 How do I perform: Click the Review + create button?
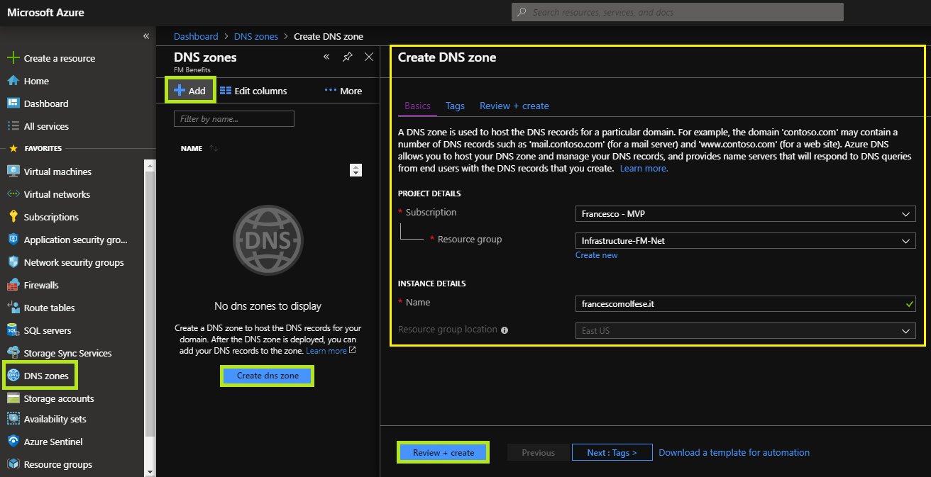[444, 452]
